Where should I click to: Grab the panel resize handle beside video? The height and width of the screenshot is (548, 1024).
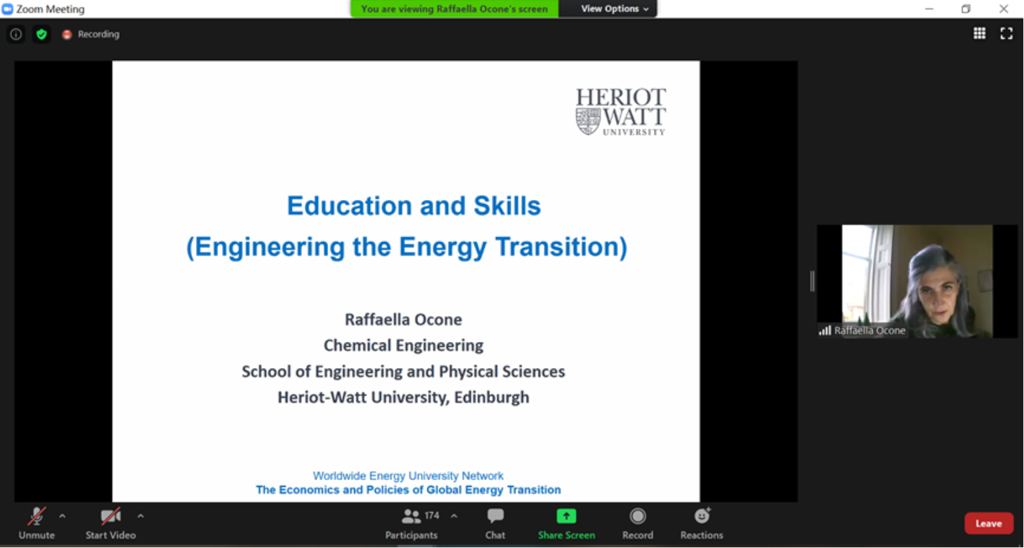click(x=812, y=281)
